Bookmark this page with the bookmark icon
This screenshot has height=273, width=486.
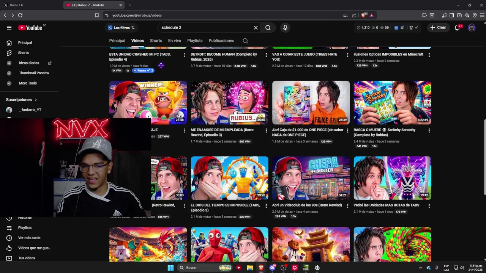point(97,15)
